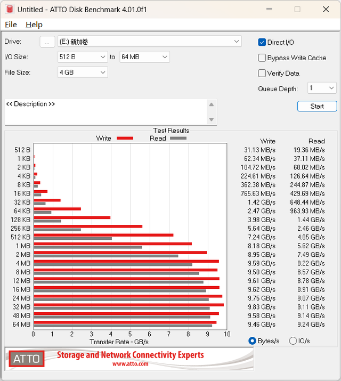The height and width of the screenshot is (381, 341).
Task: Click the Transfer Rate - GB/s axis label
Action: pos(119,342)
